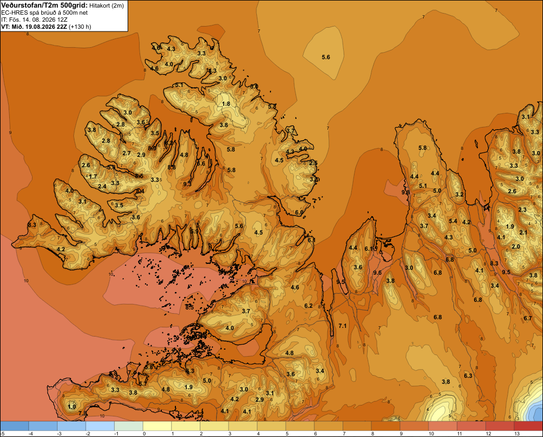Click the 7.1 temperature label in the fjord
Viewport: 543px width, 437px height.
pyautogui.click(x=343, y=326)
